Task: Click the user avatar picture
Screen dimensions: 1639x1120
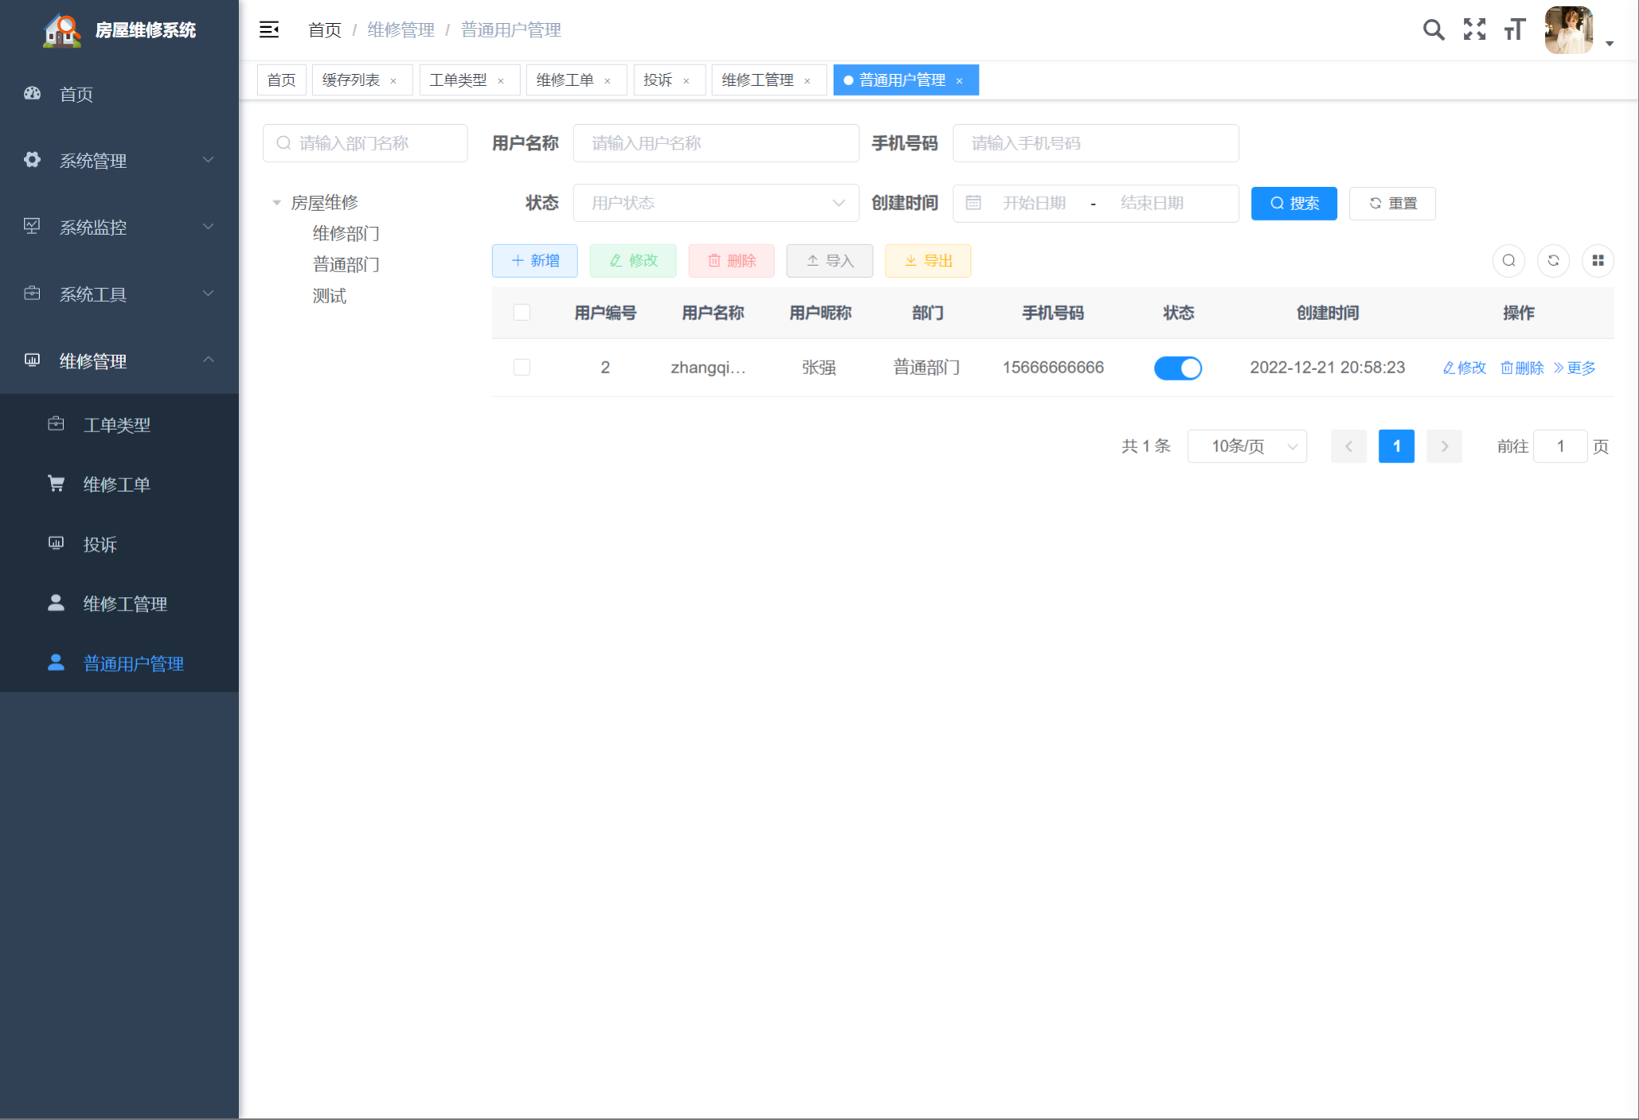Action: [x=1568, y=30]
